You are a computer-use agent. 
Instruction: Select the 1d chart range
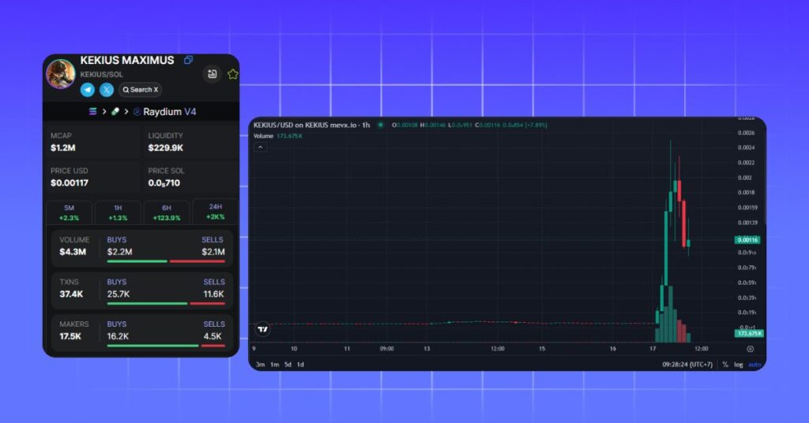pos(300,365)
